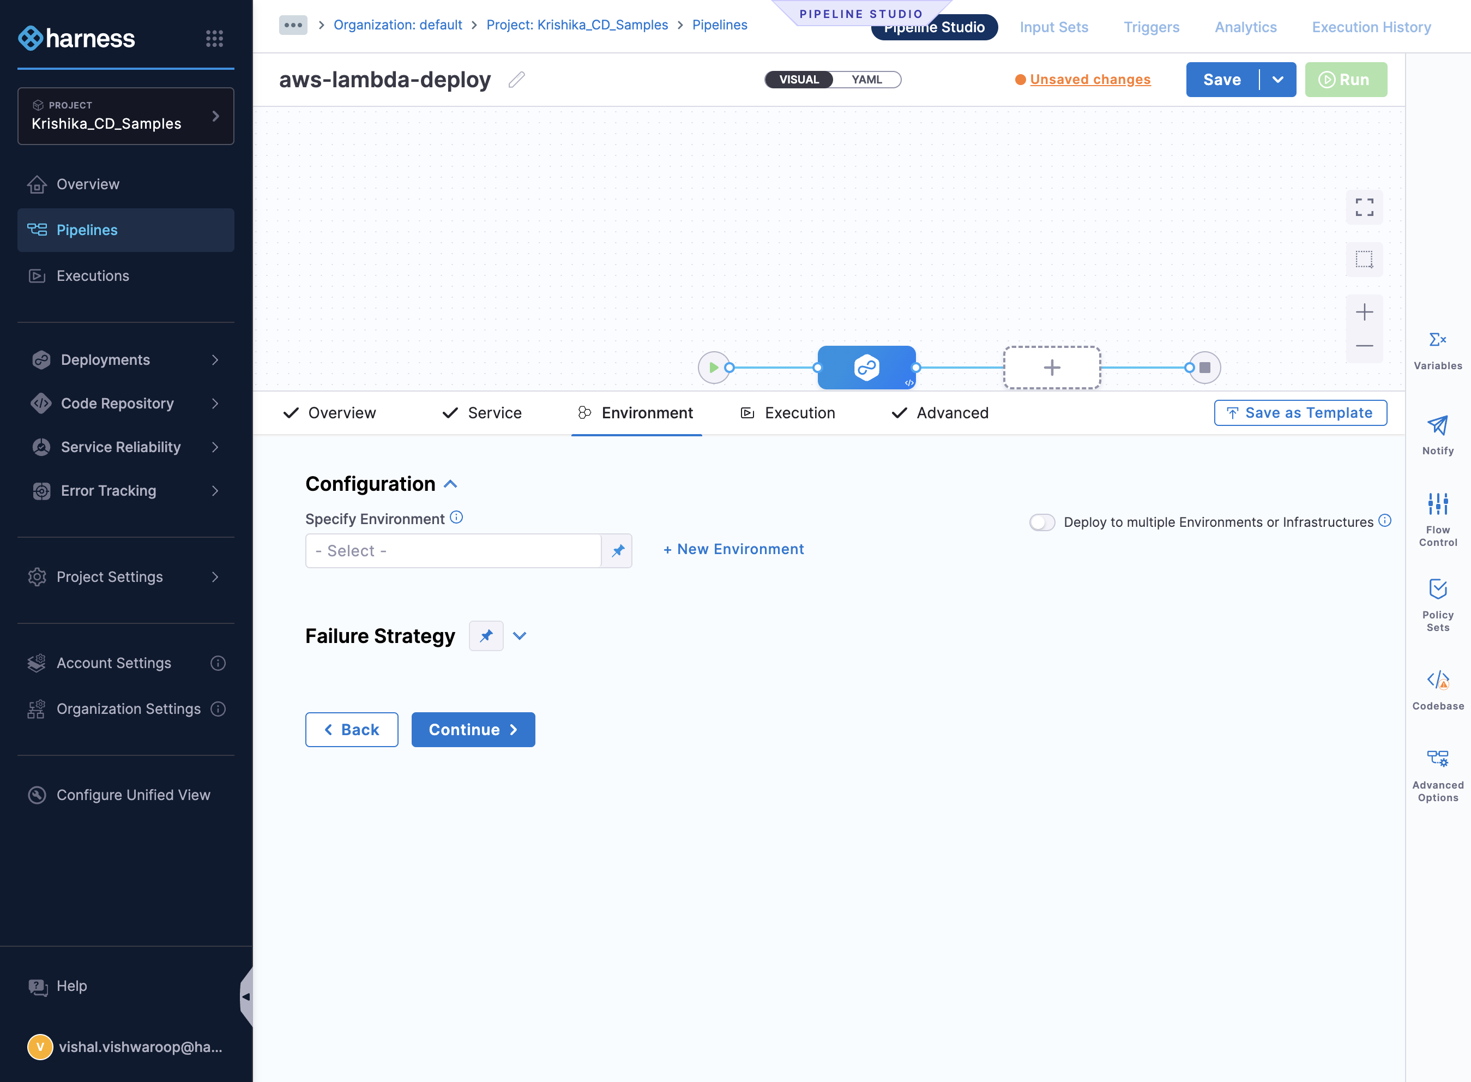Click the New Environment link

pos(733,550)
